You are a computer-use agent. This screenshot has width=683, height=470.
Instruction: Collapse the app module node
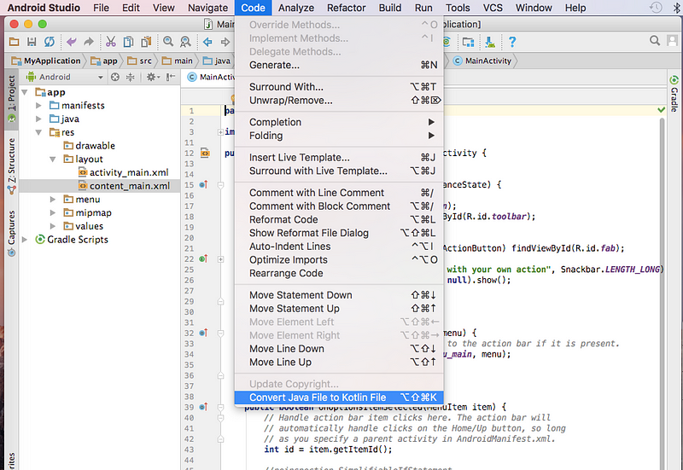tap(25, 92)
